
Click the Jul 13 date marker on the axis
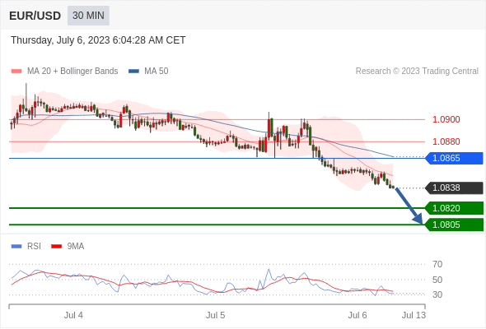point(414,315)
